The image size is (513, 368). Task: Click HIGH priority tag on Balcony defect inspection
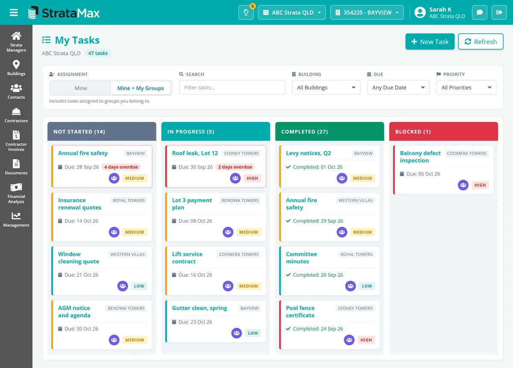point(480,185)
